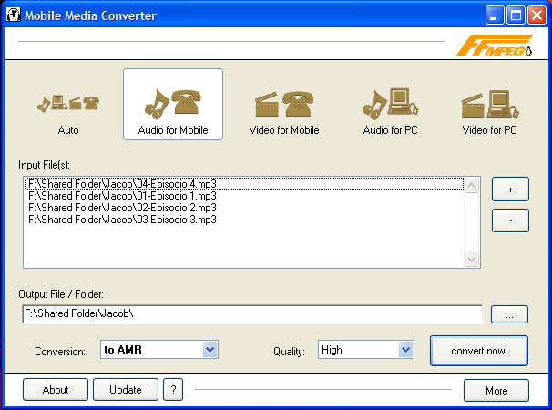552x410 pixels.
Task: Show additional options with More button
Action: (496, 390)
